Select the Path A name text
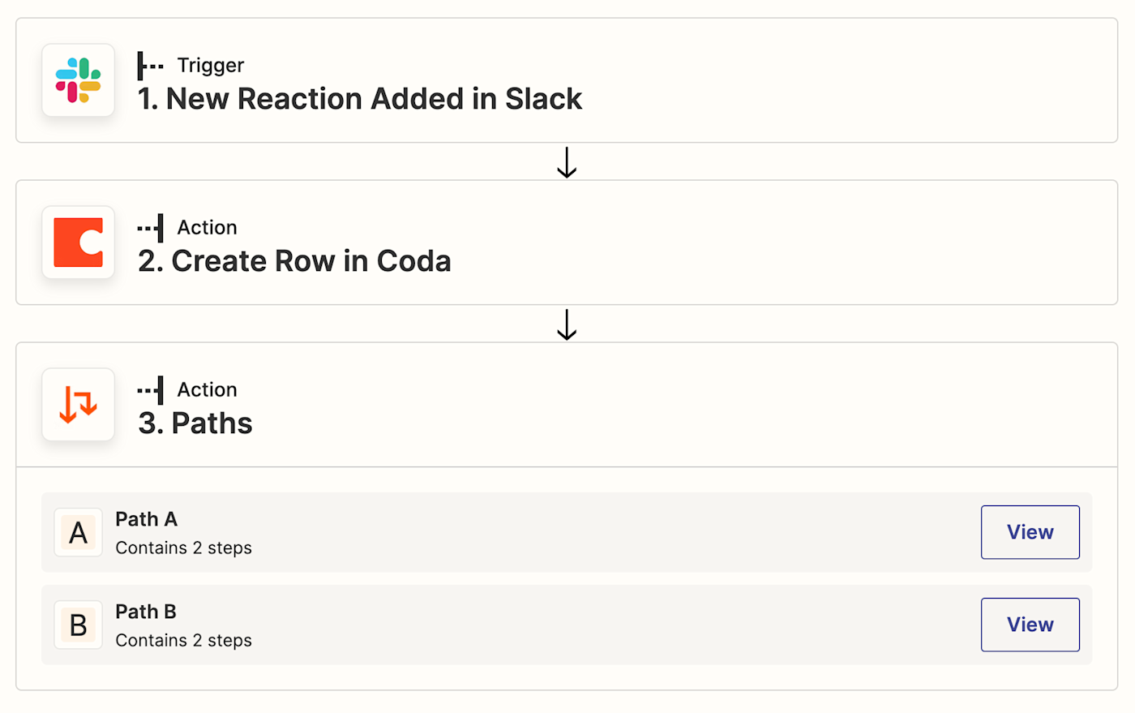This screenshot has height=713, width=1135. click(146, 519)
